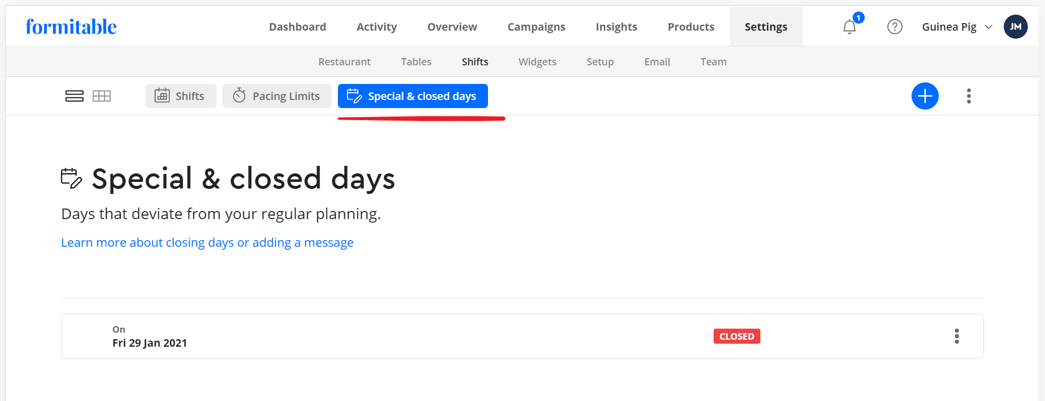Image resolution: width=1045 pixels, height=401 pixels.
Task: Switch to the Tables settings tab
Action: (416, 62)
